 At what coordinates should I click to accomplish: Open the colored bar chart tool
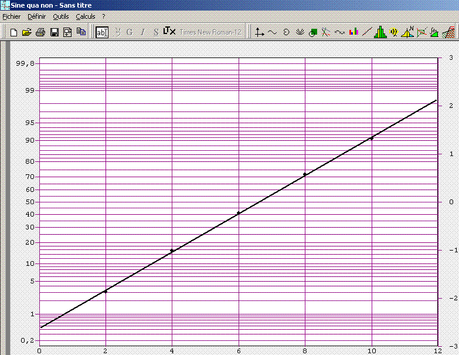[353, 32]
